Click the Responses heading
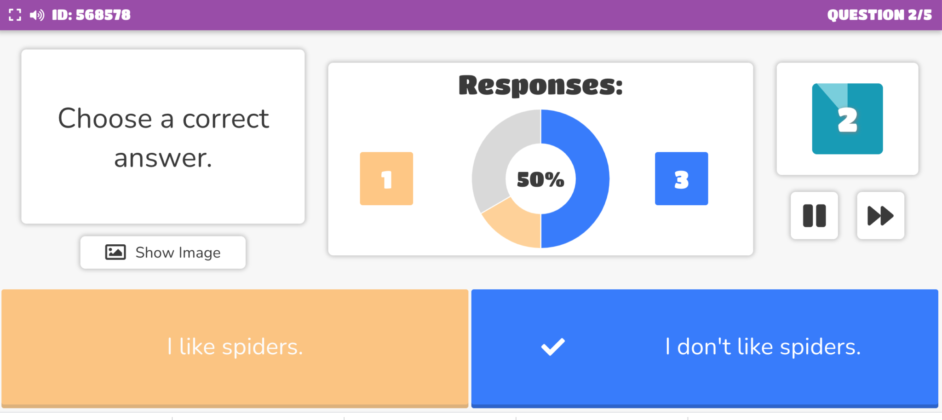 click(x=540, y=86)
